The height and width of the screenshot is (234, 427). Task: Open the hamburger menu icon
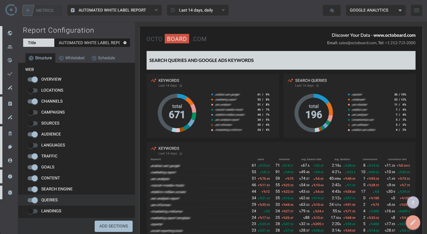[x=416, y=10]
